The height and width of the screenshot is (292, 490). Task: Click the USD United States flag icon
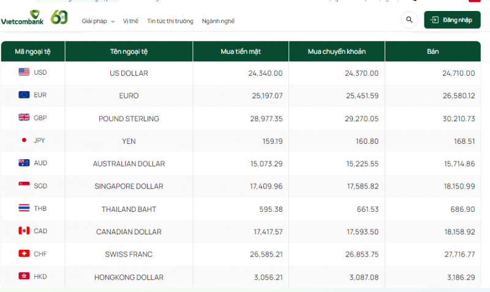24,72
